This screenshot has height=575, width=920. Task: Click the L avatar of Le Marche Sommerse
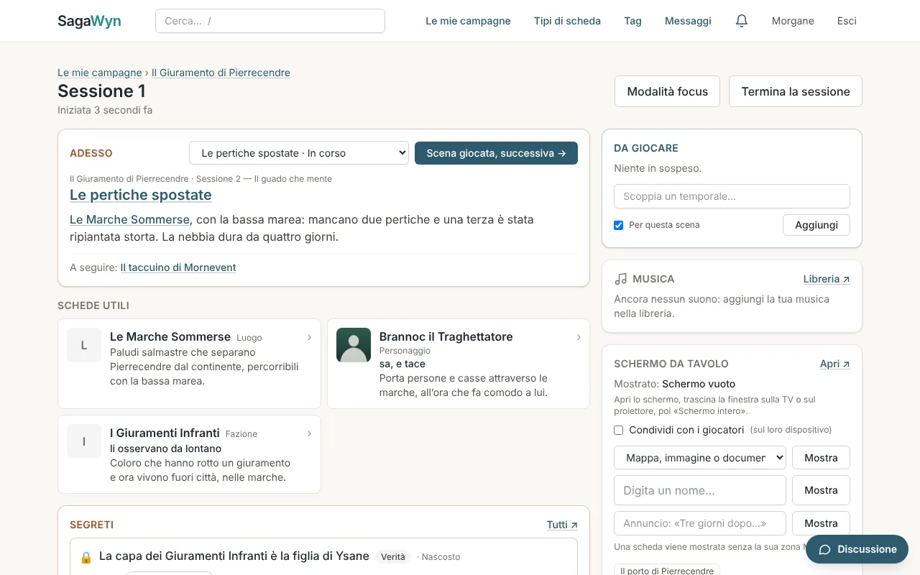tap(84, 345)
